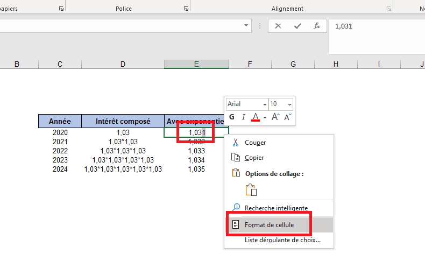Screen dimensions: 425x261
Task: Choose Couper from context menu
Action: click(279, 143)
